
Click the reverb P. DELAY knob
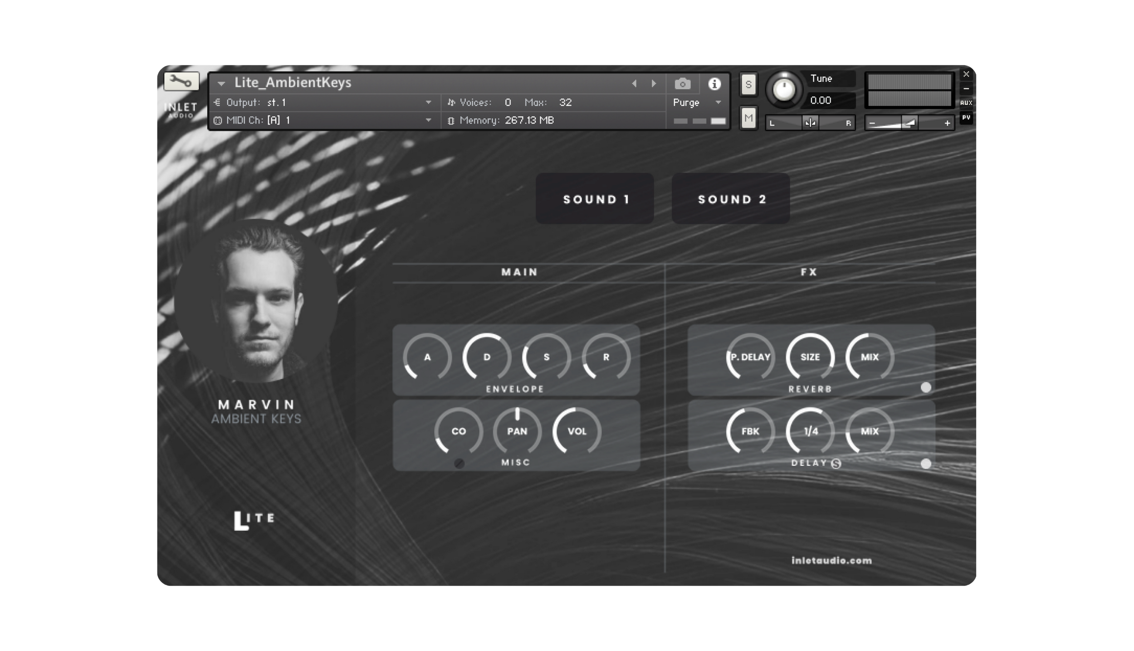point(750,357)
